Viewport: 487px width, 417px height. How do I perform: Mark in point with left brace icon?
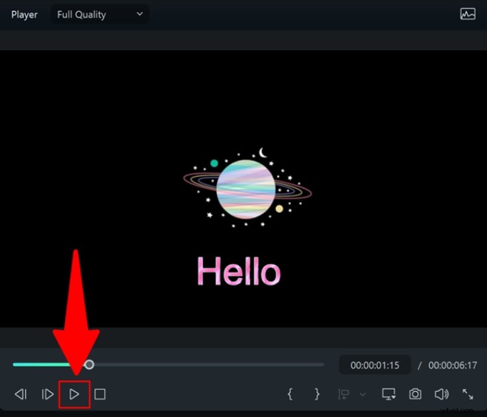290,394
